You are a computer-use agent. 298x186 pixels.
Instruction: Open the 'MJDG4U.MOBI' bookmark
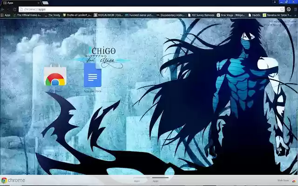click(x=108, y=15)
